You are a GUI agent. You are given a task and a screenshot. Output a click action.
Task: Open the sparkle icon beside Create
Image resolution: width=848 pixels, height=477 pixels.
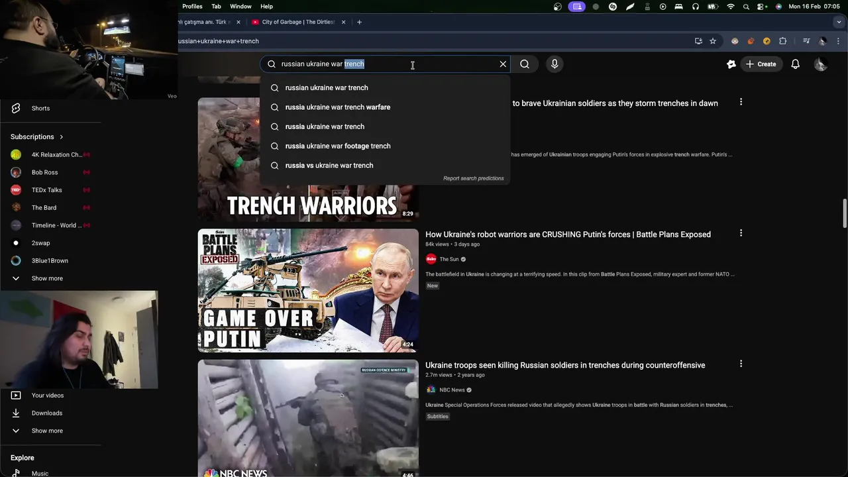point(731,64)
